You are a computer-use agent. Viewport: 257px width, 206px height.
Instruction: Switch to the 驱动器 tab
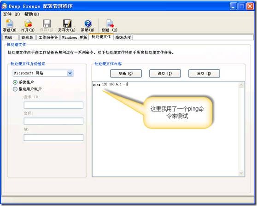click(x=27, y=37)
